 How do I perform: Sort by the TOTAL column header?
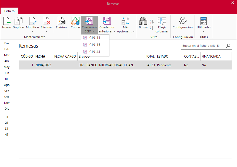146,56
